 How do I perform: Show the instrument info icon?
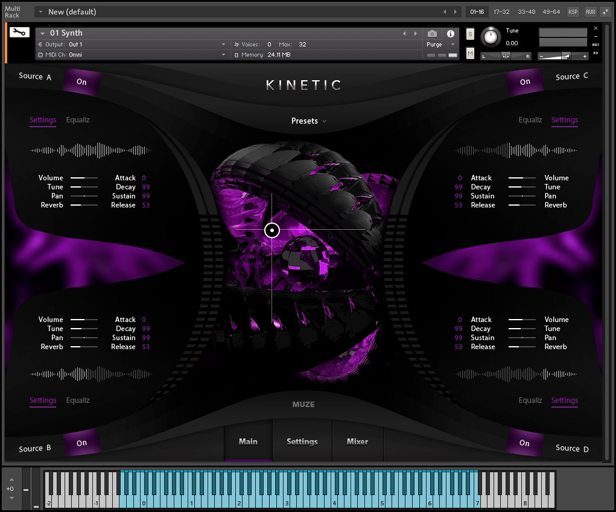pyautogui.click(x=450, y=34)
